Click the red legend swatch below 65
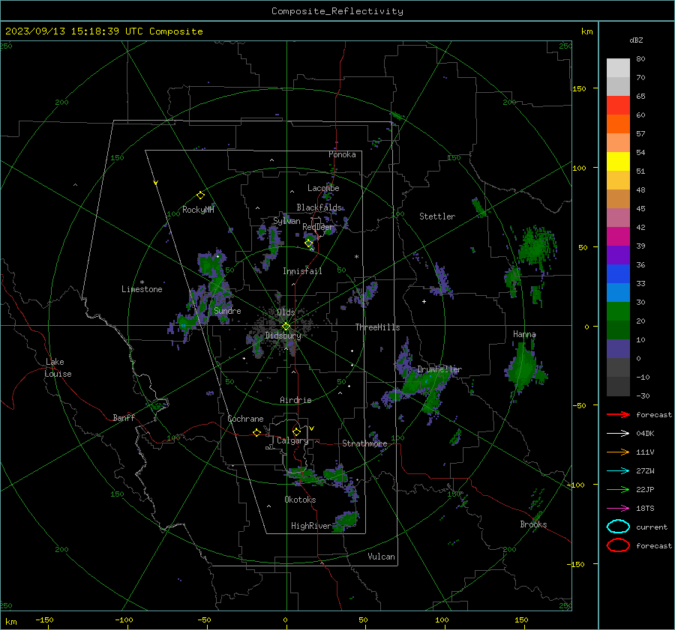 point(618,105)
